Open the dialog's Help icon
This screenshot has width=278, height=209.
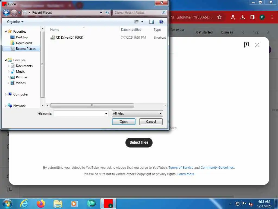tap(161, 22)
